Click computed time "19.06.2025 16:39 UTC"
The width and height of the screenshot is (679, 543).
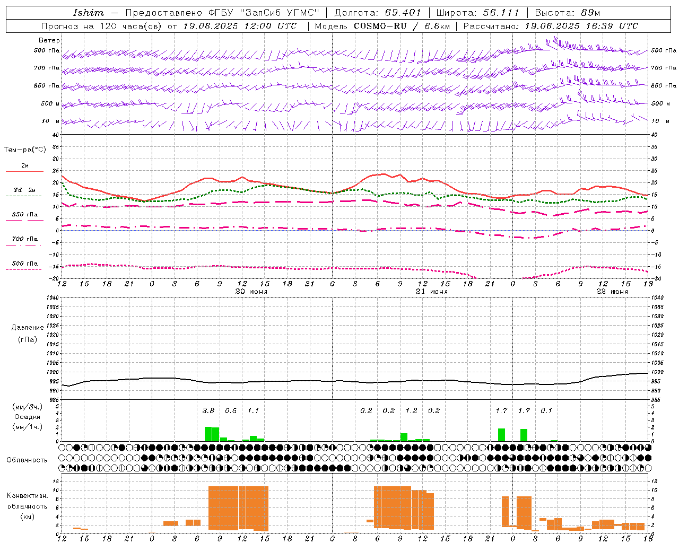click(x=581, y=26)
